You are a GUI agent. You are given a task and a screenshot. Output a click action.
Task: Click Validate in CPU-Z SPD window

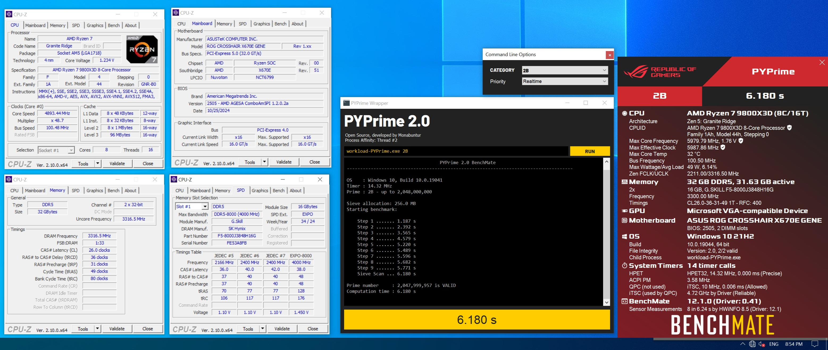[x=282, y=329]
